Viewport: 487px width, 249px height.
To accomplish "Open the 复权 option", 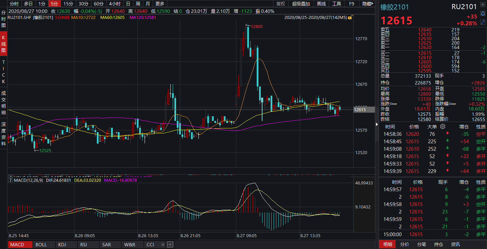I will click(281, 4).
